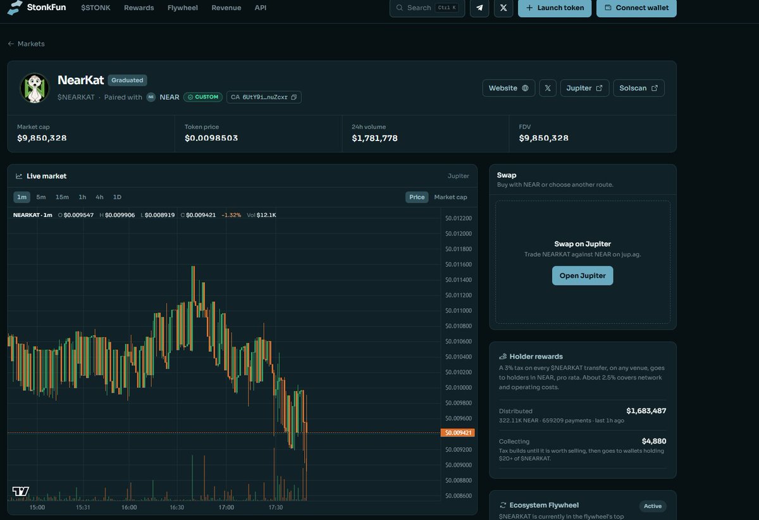This screenshot has height=520, width=759.
Task: Click the TradingView logo on chart
Action: pyautogui.click(x=21, y=491)
